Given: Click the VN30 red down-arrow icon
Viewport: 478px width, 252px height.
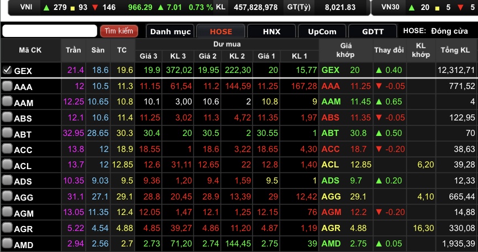Looking at the screenshot, I should (x=450, y=7).
